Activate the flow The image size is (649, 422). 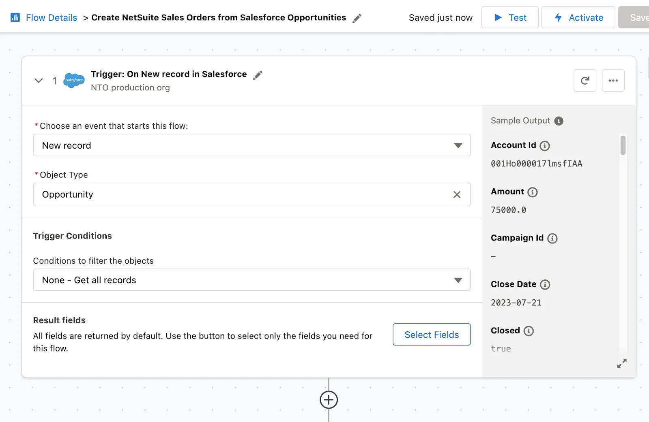(578, 17)
